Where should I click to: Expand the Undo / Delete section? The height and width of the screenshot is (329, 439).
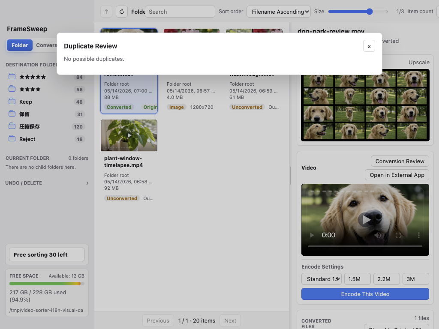point(47,183)
